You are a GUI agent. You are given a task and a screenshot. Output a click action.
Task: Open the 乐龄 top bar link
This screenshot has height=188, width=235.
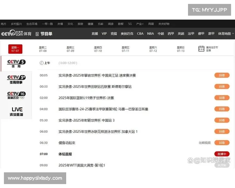click(x=100, y=24)
